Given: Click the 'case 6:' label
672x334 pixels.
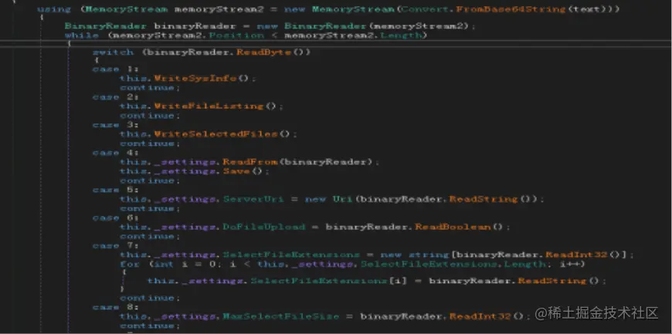Looking at the screenshot, I should click(x=116, y=218).
